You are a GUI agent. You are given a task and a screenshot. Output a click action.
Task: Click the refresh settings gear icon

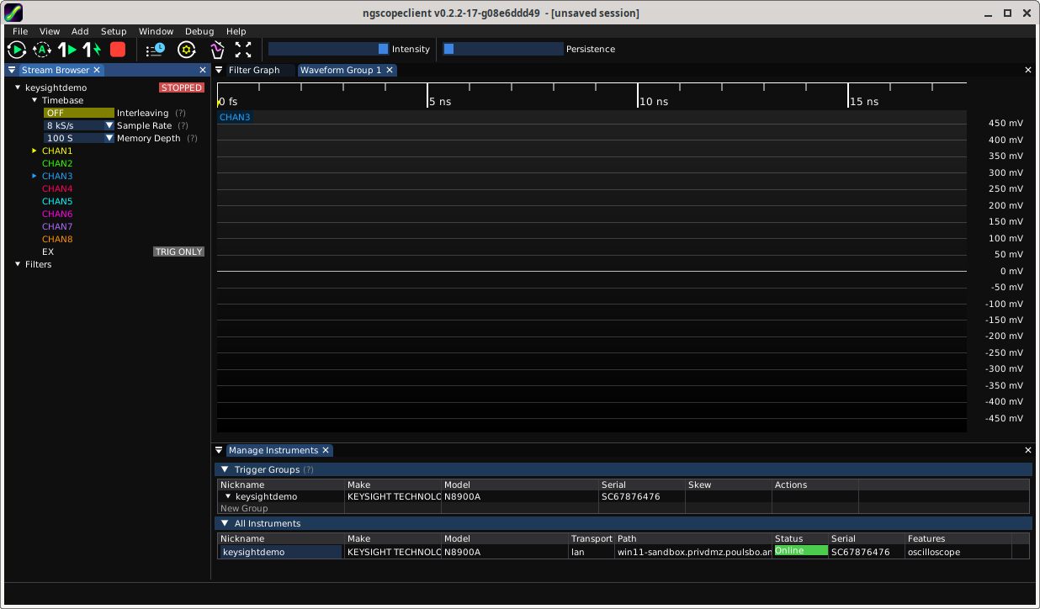186,50
